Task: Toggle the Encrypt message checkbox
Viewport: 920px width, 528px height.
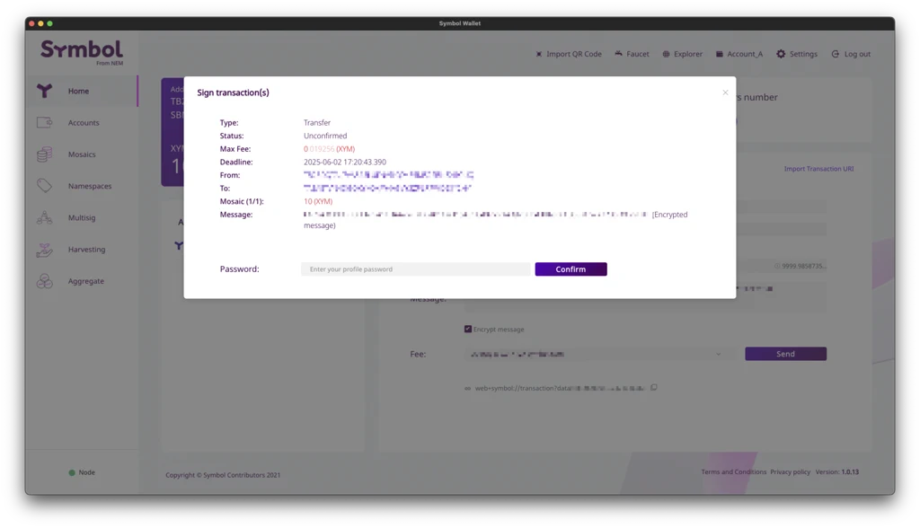Action: (x=467, y=330)
